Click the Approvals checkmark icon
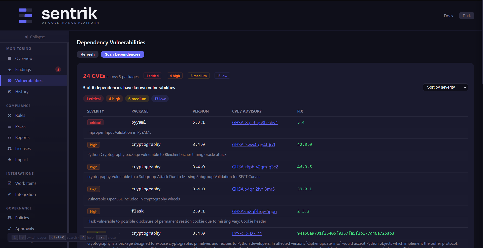Viewport: 483px width, 248px height. coord(10,229)
